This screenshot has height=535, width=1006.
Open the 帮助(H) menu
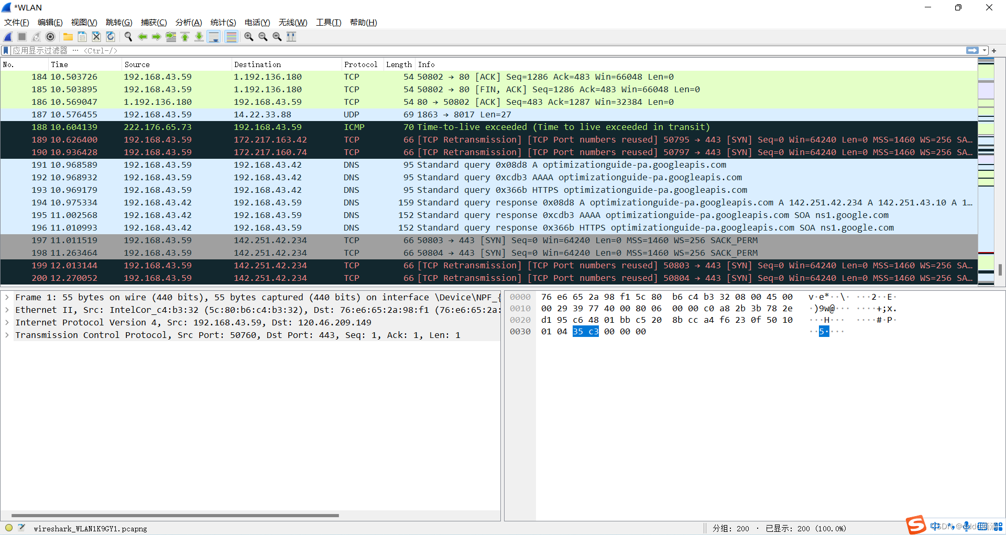[364, 22]
